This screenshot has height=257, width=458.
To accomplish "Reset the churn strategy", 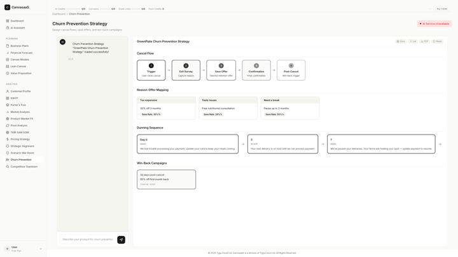I will (437, 41).
